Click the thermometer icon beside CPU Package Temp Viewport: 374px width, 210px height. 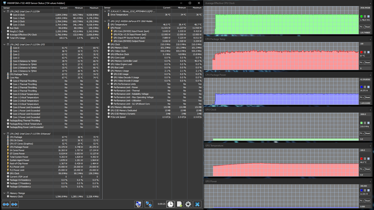pos(8,74)
